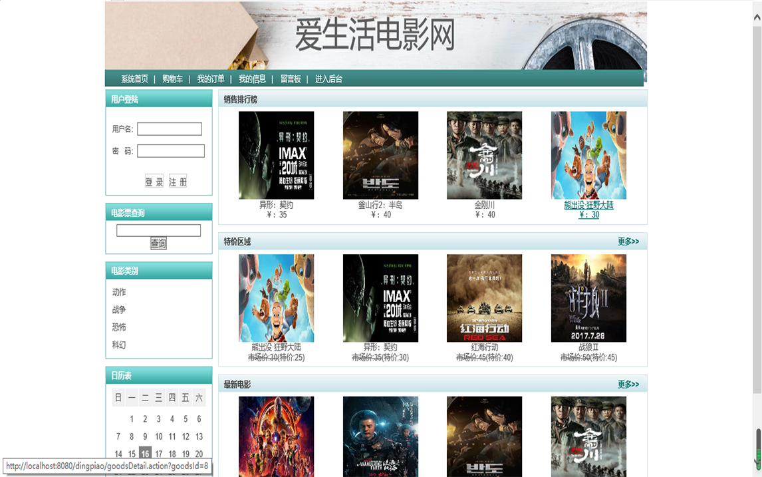Image resolution: width=762 pixels, height=477 pixels.
Task: Click the 熊出没·狂野大陆 title under 销售排行榜
Action: 588,205
